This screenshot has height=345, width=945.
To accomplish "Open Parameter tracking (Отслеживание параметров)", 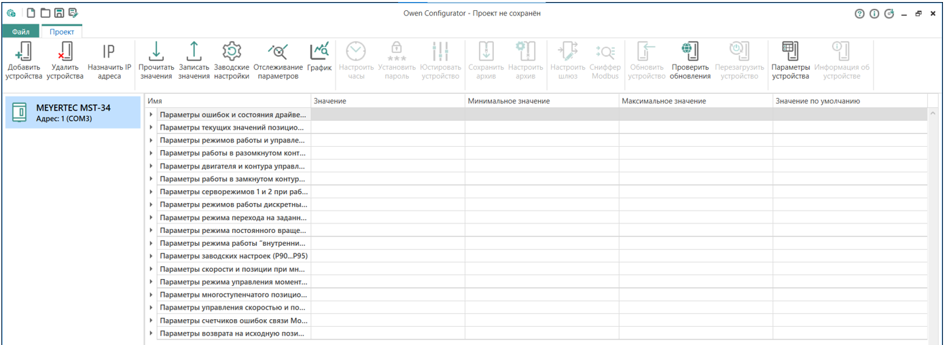I will coord(278,52).
